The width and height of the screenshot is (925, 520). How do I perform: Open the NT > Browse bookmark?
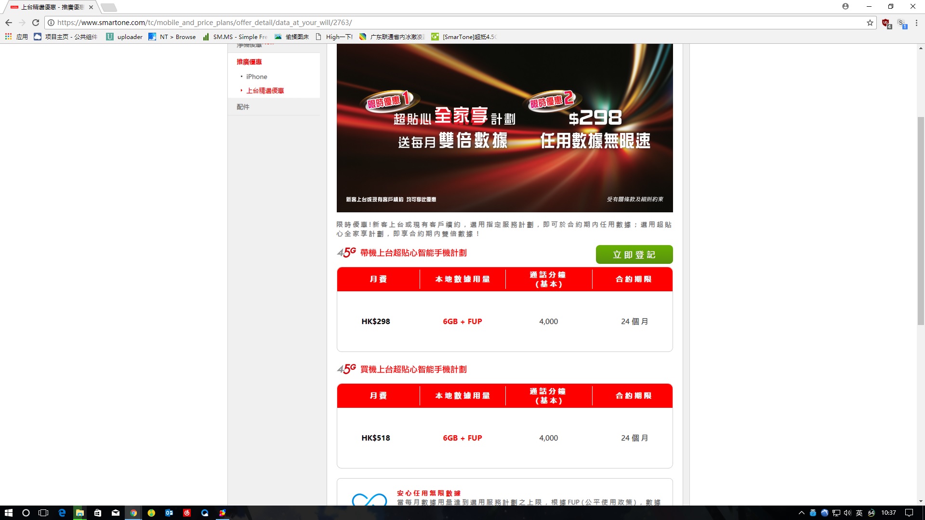pyautogui.click(x=172, y=37)
